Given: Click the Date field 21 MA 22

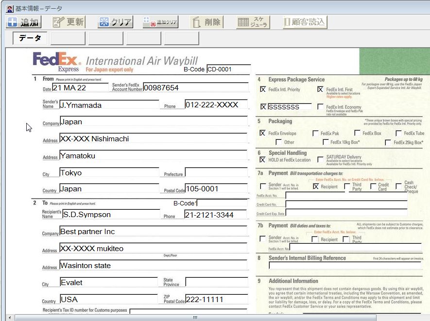Looking at the screenshot, I should coord(80,87).
